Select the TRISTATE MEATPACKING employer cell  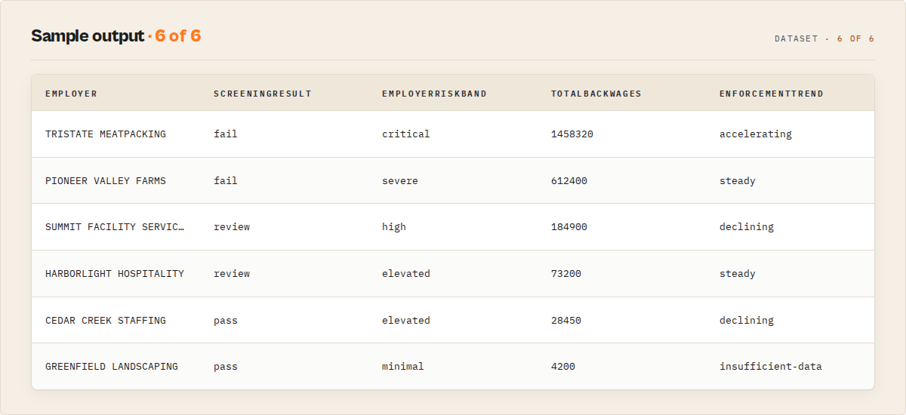coord(106,134)
